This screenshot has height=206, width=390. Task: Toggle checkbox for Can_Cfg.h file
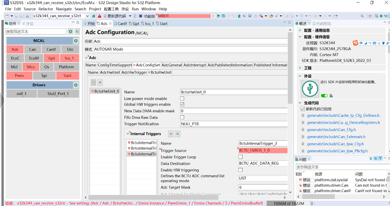coord(303,130)
